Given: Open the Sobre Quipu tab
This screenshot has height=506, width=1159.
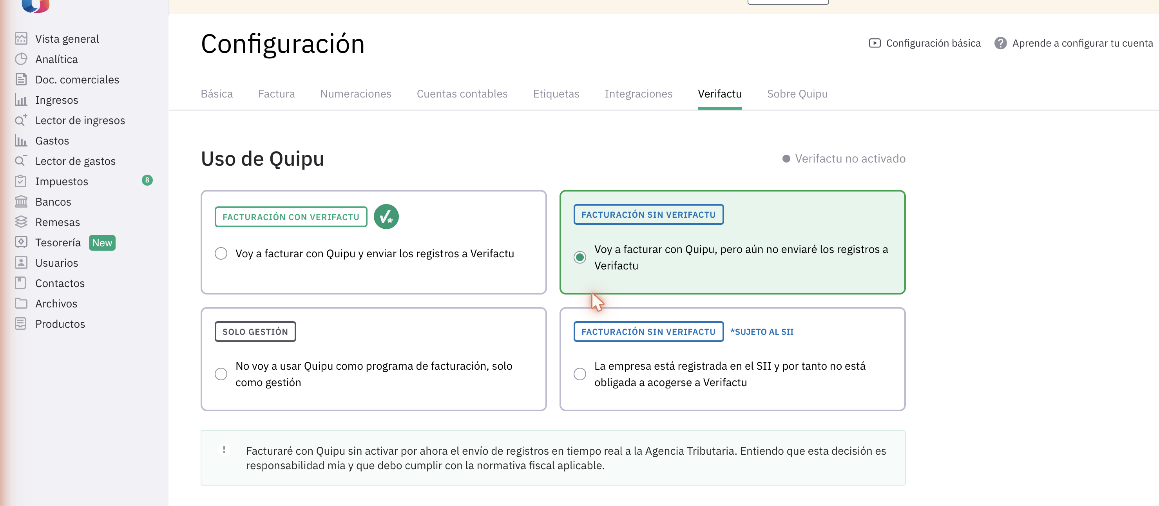Looking at the screenshot, I should (797, 94).
